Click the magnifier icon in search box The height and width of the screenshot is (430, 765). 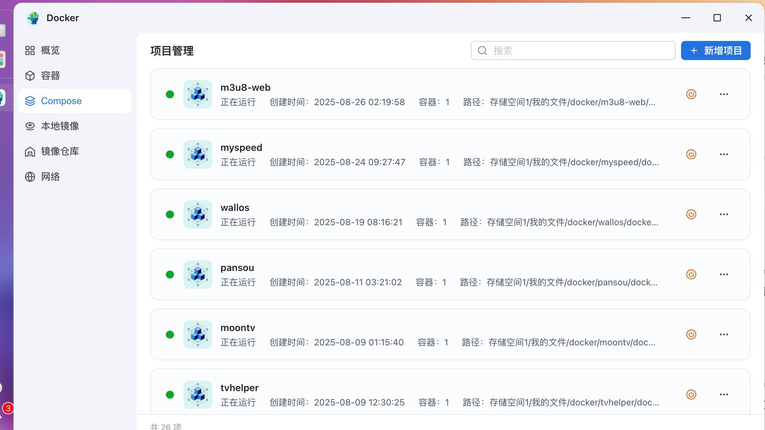(x=482, y=51)
